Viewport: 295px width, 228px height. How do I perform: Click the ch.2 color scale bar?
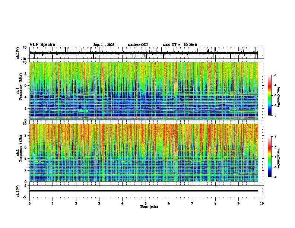coord(269,157)
